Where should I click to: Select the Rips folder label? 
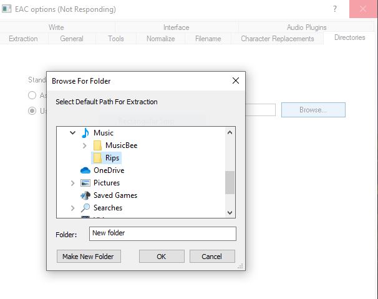(112, 158)
